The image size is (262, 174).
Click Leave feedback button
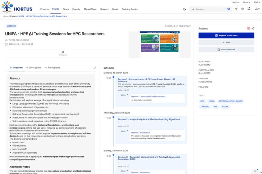tap(226, 50)
